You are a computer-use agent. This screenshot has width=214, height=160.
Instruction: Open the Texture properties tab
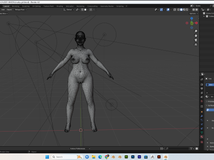[x=202, y=142]
